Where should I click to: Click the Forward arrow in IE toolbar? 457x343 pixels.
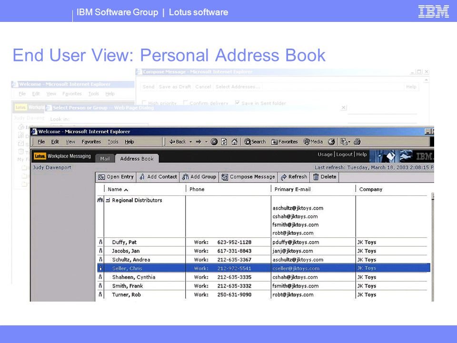pos(199,142)
